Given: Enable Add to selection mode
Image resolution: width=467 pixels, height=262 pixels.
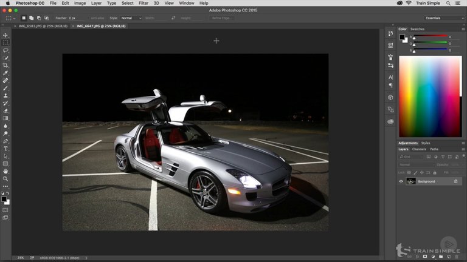Looking at the screenshot, I should 31,18.
